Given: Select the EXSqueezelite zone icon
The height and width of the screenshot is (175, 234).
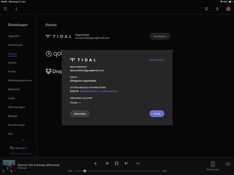Looking at the screenshot, I should click(x=213, y=164).
